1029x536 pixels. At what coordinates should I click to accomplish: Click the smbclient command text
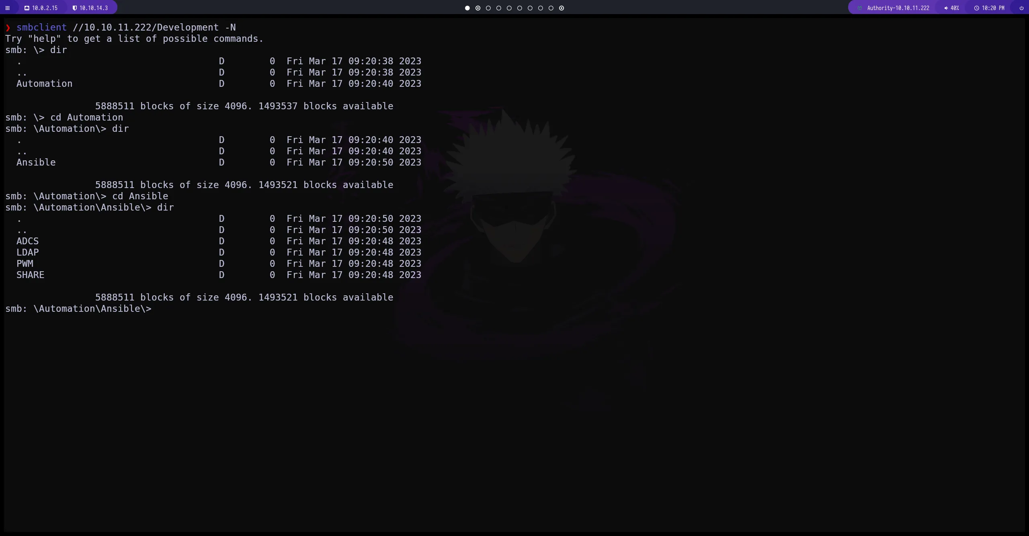pos(41,27)
